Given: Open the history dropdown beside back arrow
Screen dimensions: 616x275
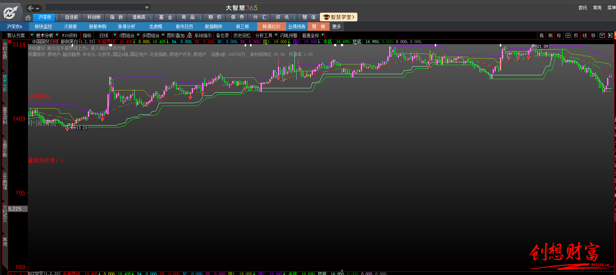Looking at the screenshot, I should 38,8.
